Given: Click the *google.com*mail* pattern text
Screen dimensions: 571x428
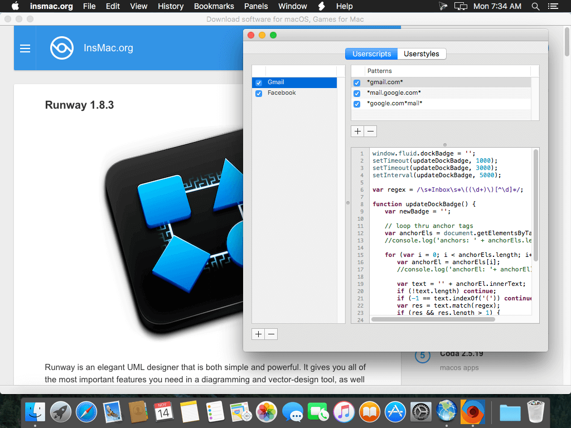Looking at the screenshot, I should coord(394,103).
